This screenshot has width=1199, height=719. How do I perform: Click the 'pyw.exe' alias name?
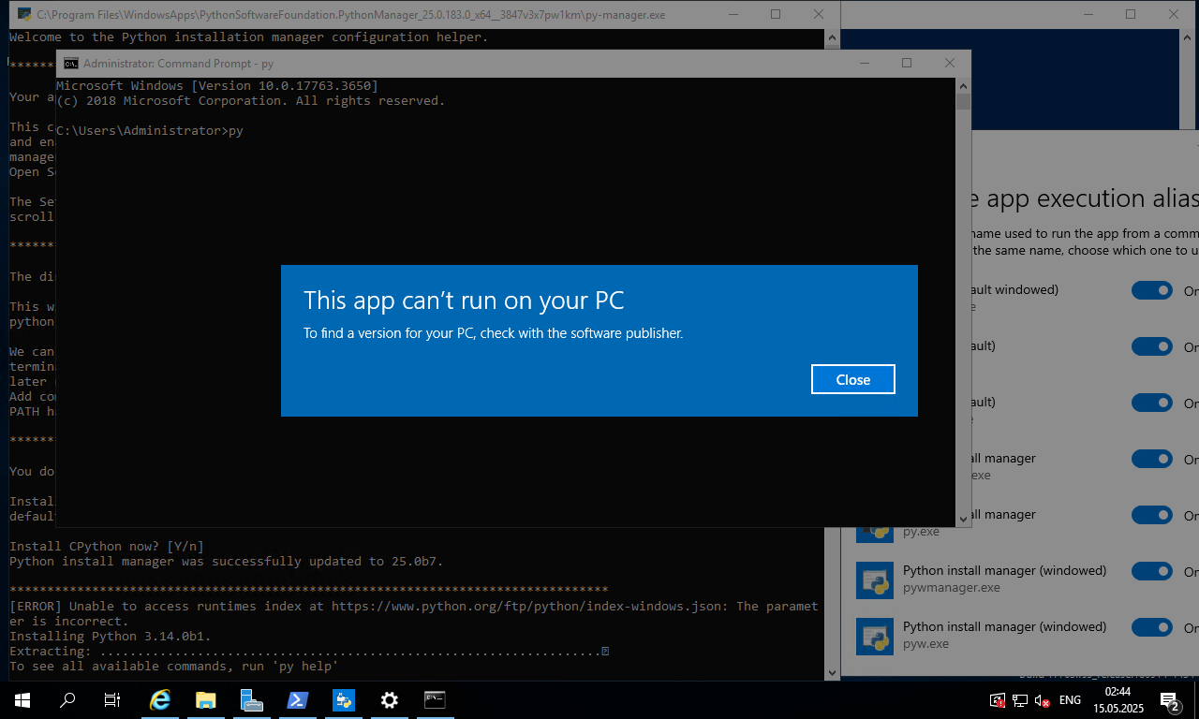point(926,644)
